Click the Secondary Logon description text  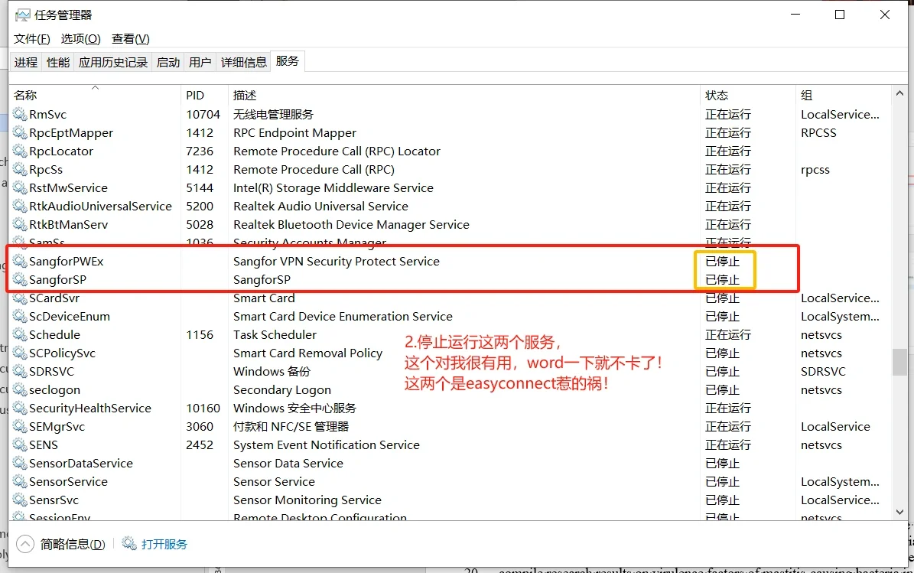[282, 390]
